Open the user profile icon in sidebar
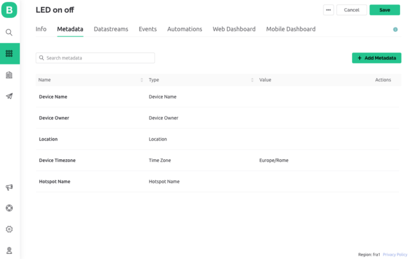Viewport: 409px width, 259px height. pos(9,250)
